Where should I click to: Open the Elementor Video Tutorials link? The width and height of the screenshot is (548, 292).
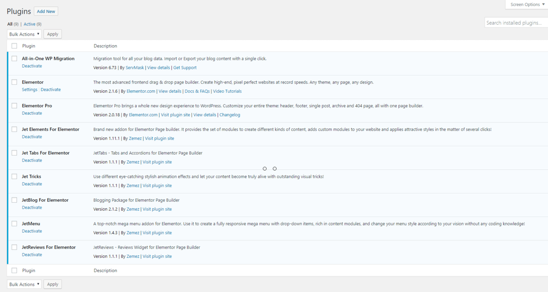click(227, 91)
